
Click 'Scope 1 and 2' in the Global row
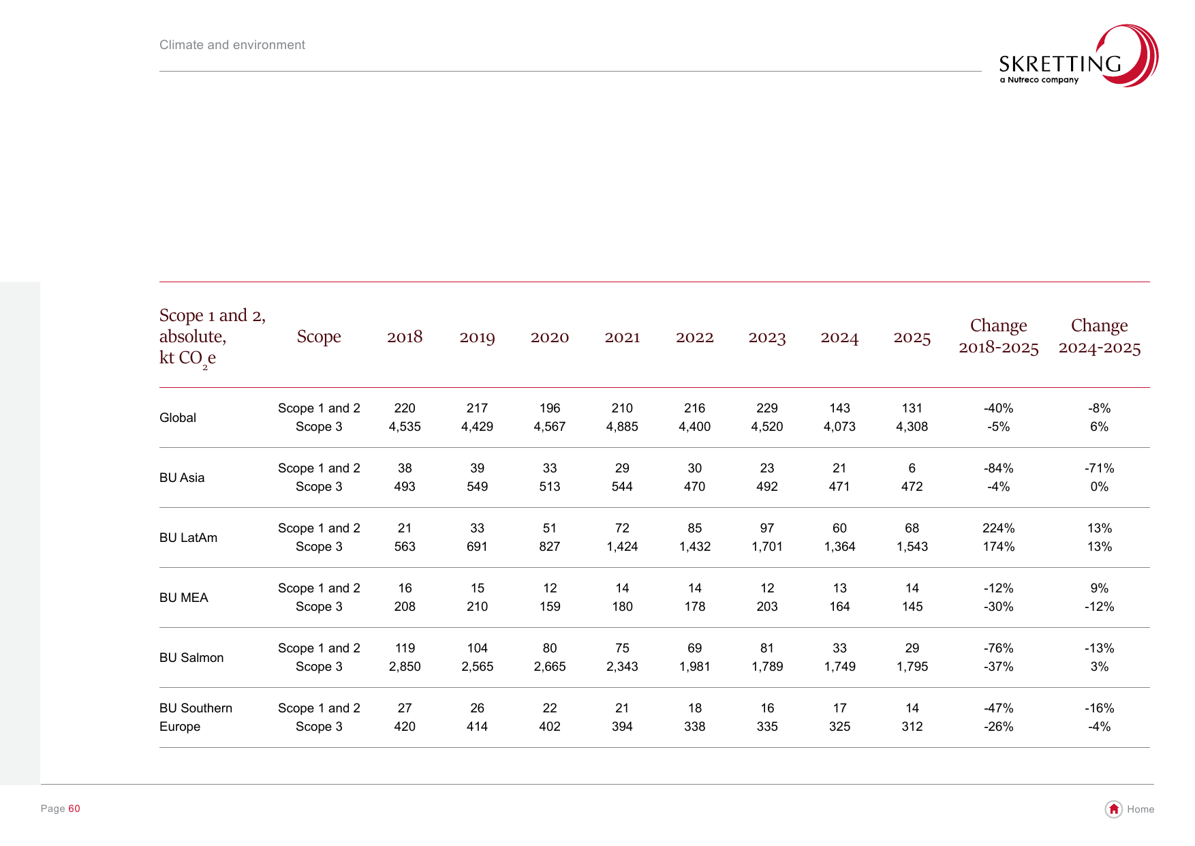(319, 408)
